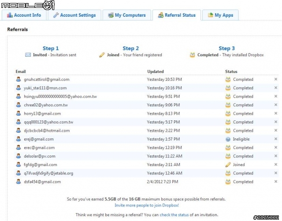Remove the yuki_star111@msn.com referral

coord(276,88)
